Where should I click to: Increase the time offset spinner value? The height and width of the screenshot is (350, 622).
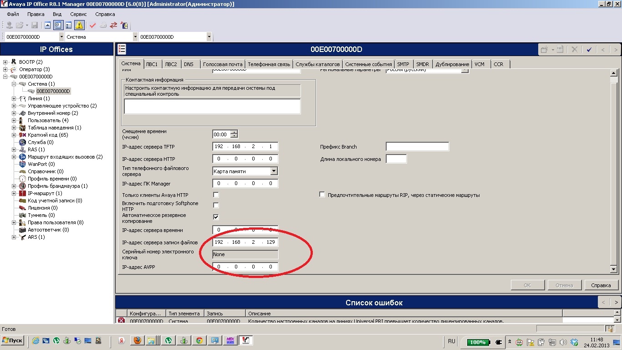click(234, 133)
